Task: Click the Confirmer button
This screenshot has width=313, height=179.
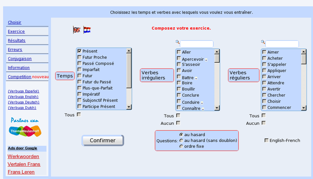Action: pyautogui.click(x=103, y=140)
